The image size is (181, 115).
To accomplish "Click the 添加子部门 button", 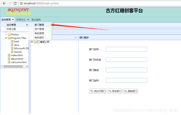I will tap(98, 91).
